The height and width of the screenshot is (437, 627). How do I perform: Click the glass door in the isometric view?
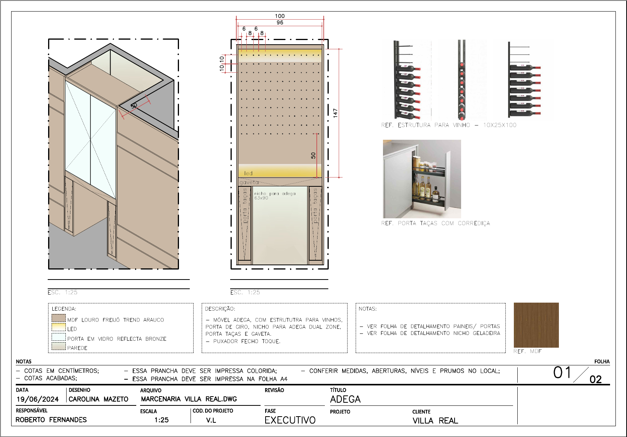90,139
